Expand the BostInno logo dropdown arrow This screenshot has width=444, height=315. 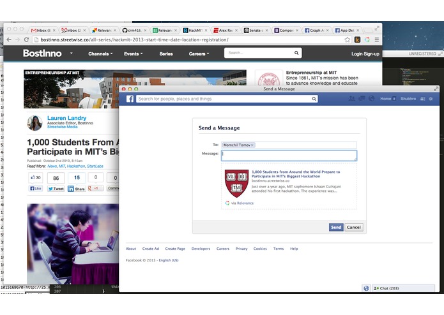pos(72,53)
